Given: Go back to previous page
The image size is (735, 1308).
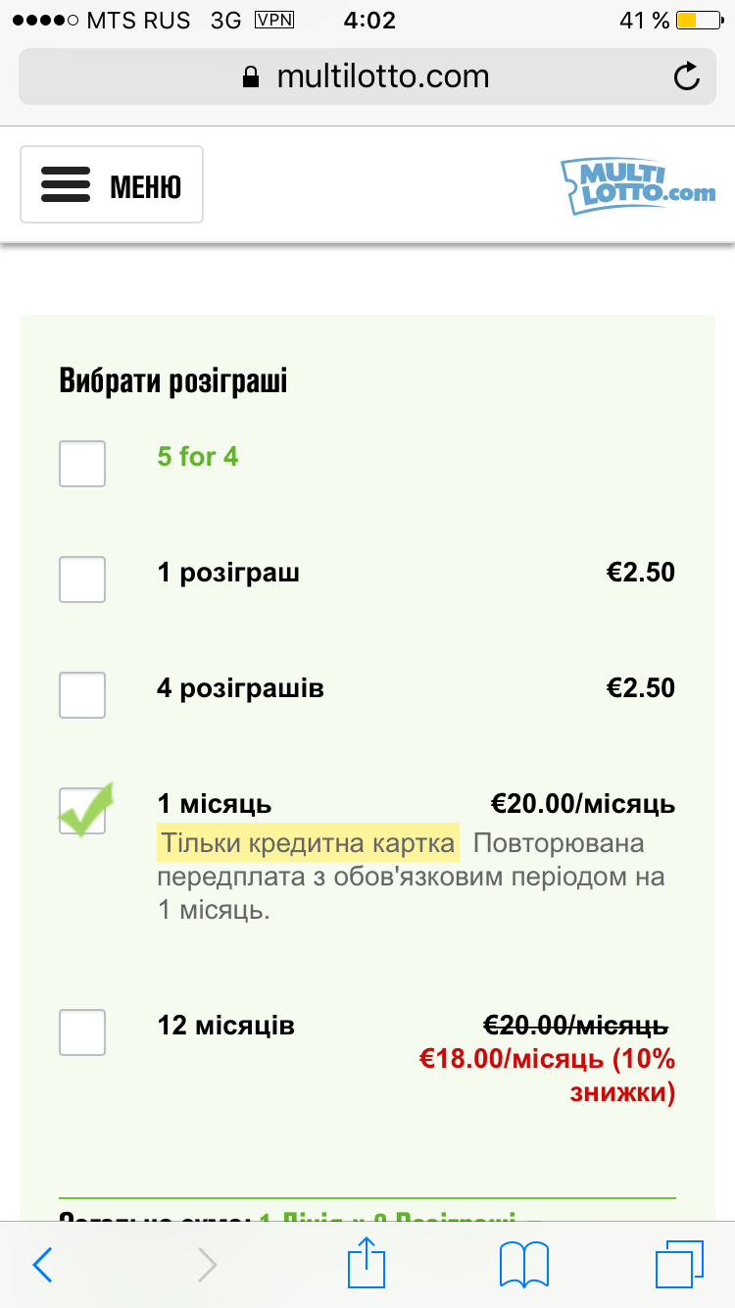Looking at the screenshot, I should click(43, 1265).
